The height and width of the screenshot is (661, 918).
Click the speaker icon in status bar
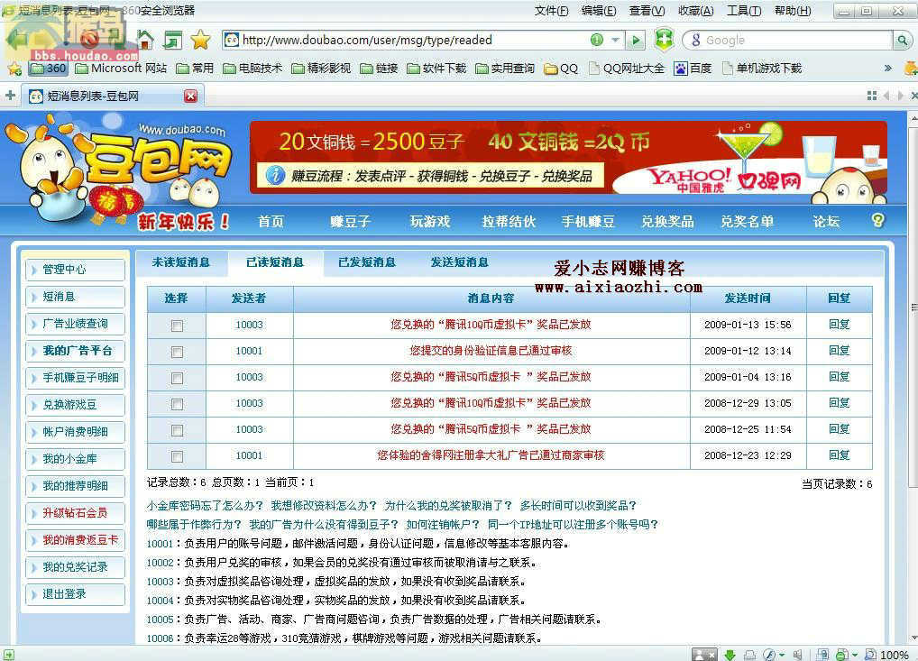click(x=797, y=655)
